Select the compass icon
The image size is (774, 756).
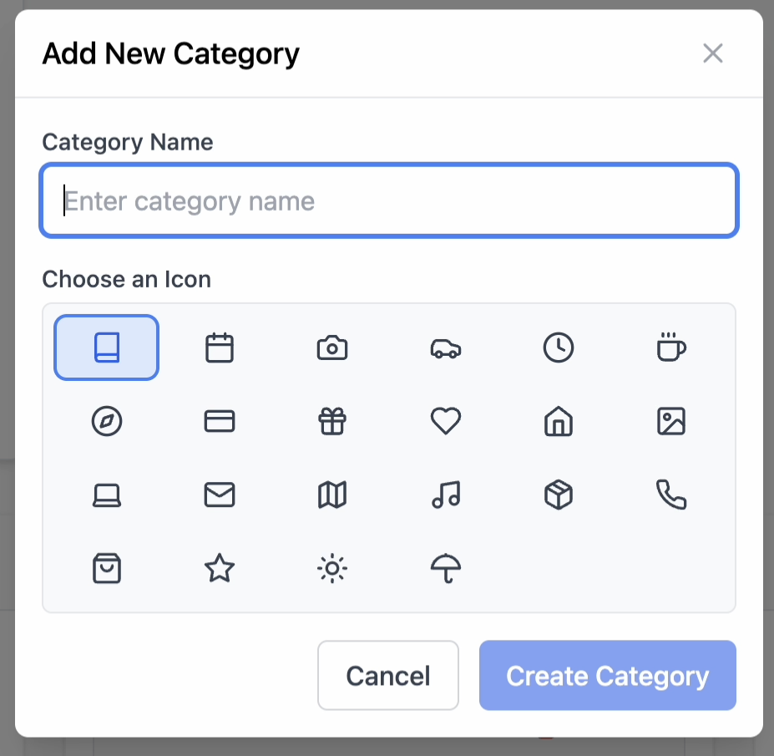pos(107,421)
